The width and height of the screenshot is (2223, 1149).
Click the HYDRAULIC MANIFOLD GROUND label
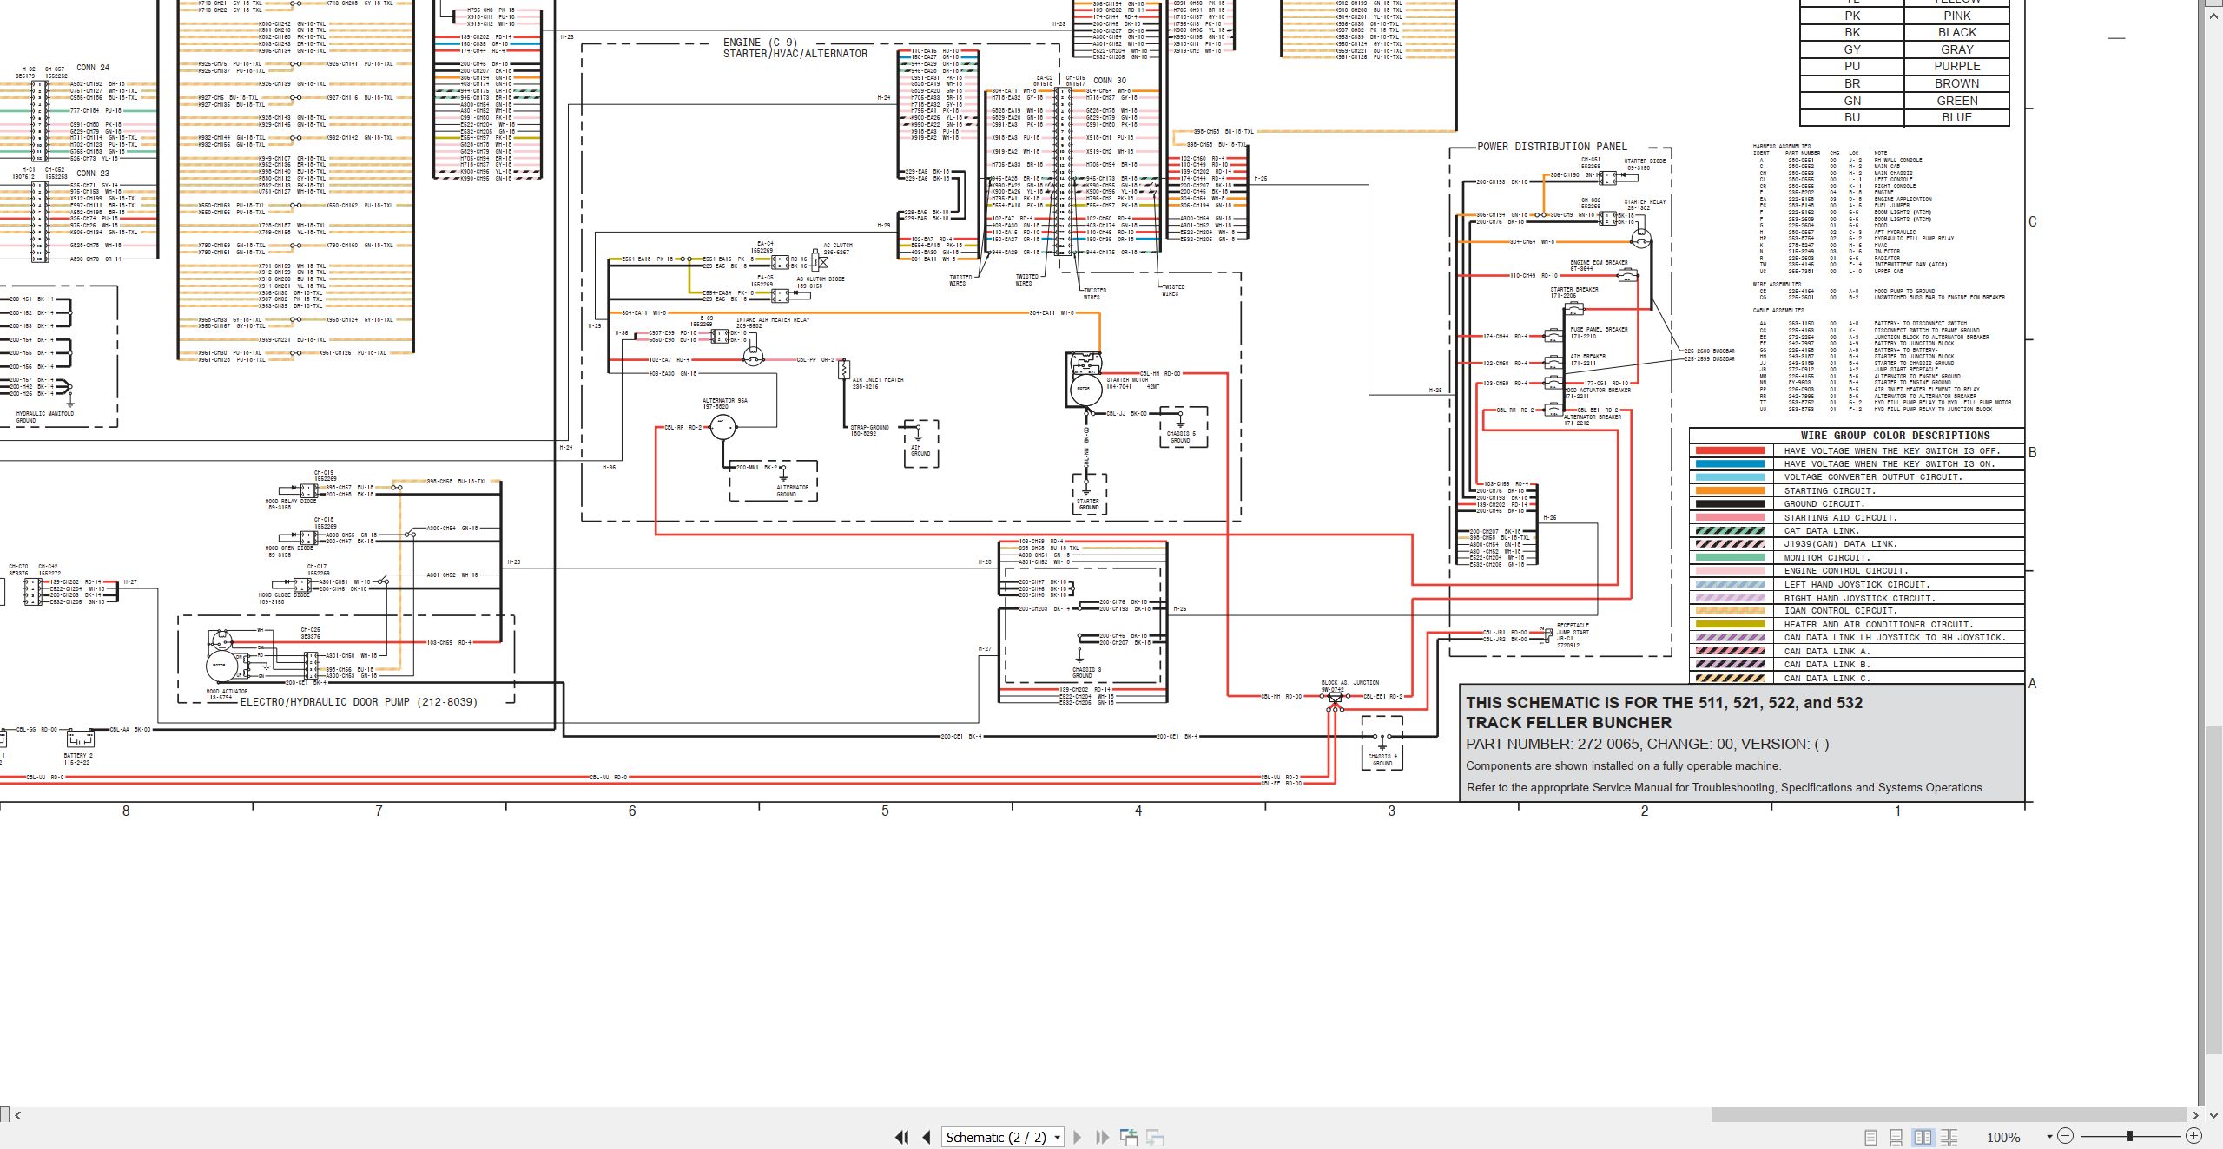45,417
